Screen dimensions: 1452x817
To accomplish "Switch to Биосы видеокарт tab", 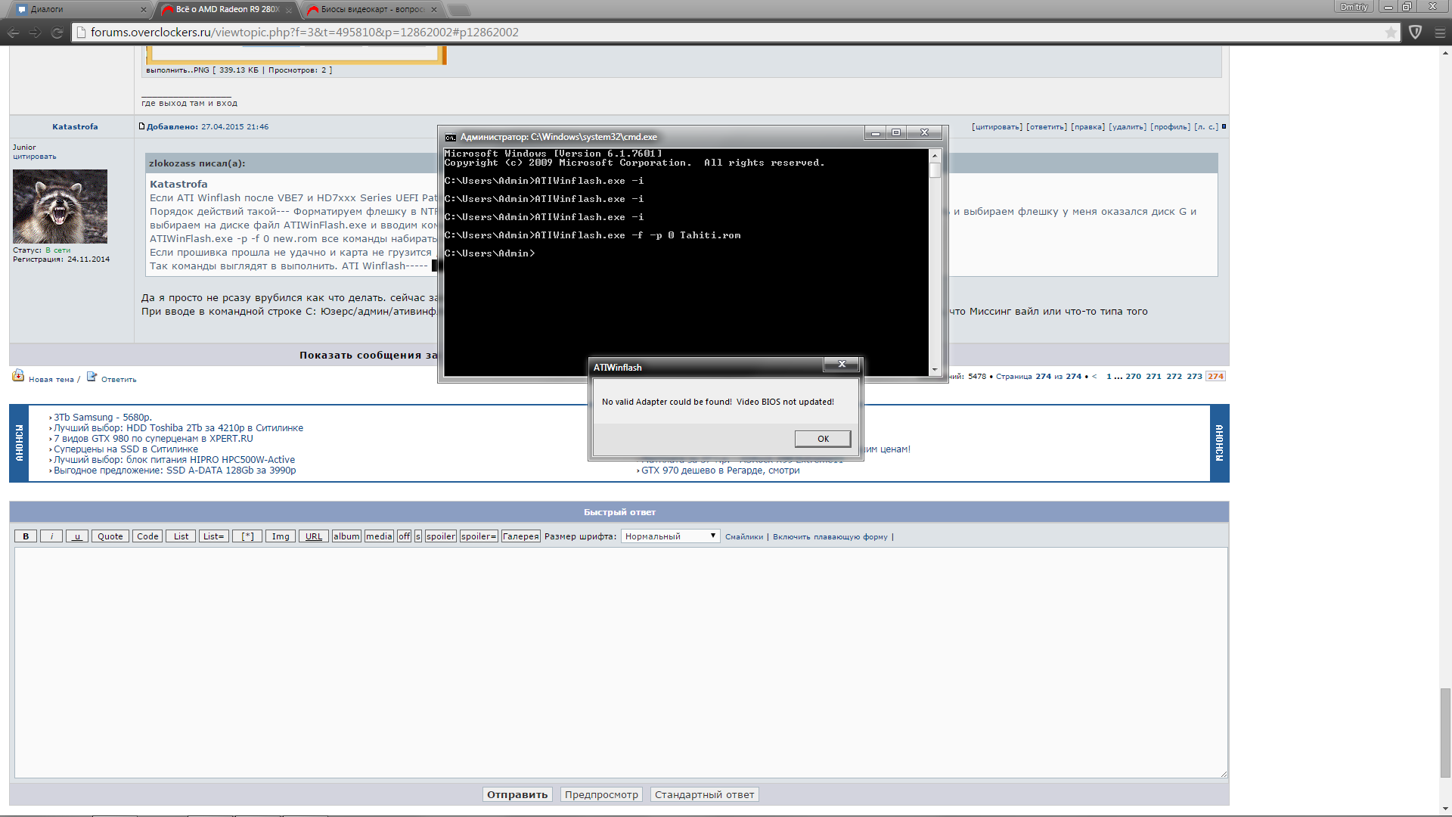I will pos(371,9).
